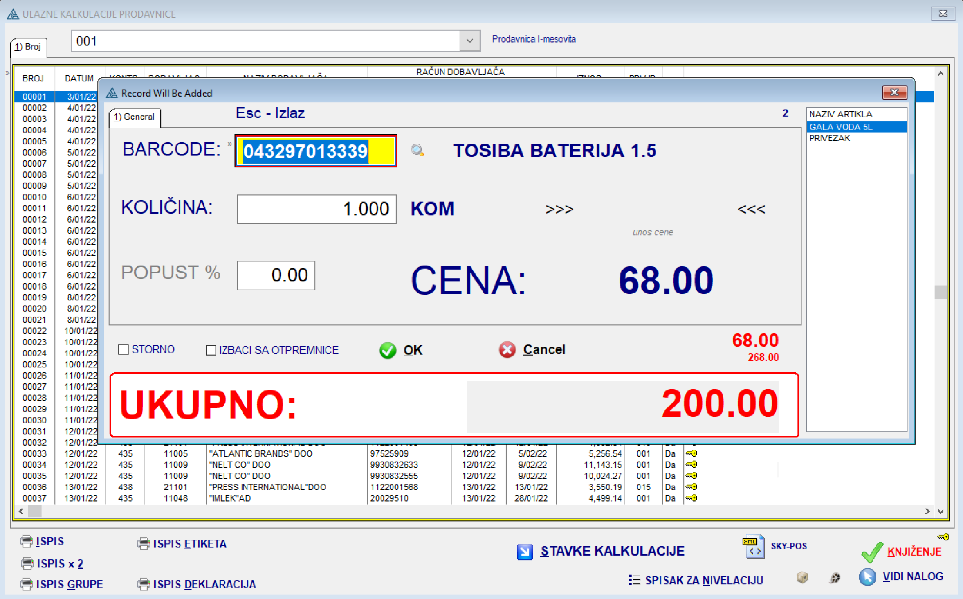Click the barcode search magnifier icon
Screen dimensions: 963x599
tap(417, 150)
